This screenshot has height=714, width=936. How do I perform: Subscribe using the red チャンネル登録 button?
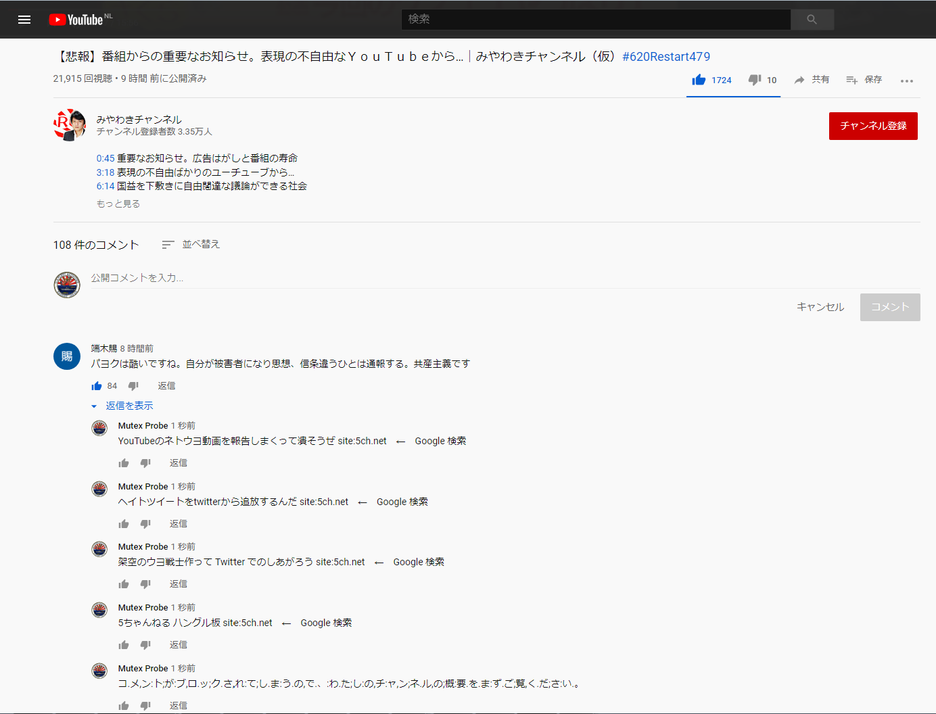[872, 126]
